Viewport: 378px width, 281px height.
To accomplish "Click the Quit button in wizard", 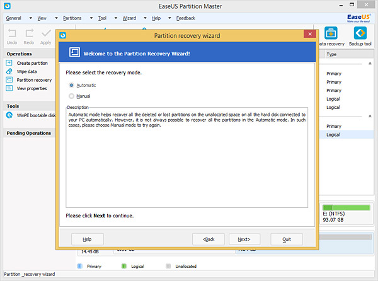I will tap(287, 239).
